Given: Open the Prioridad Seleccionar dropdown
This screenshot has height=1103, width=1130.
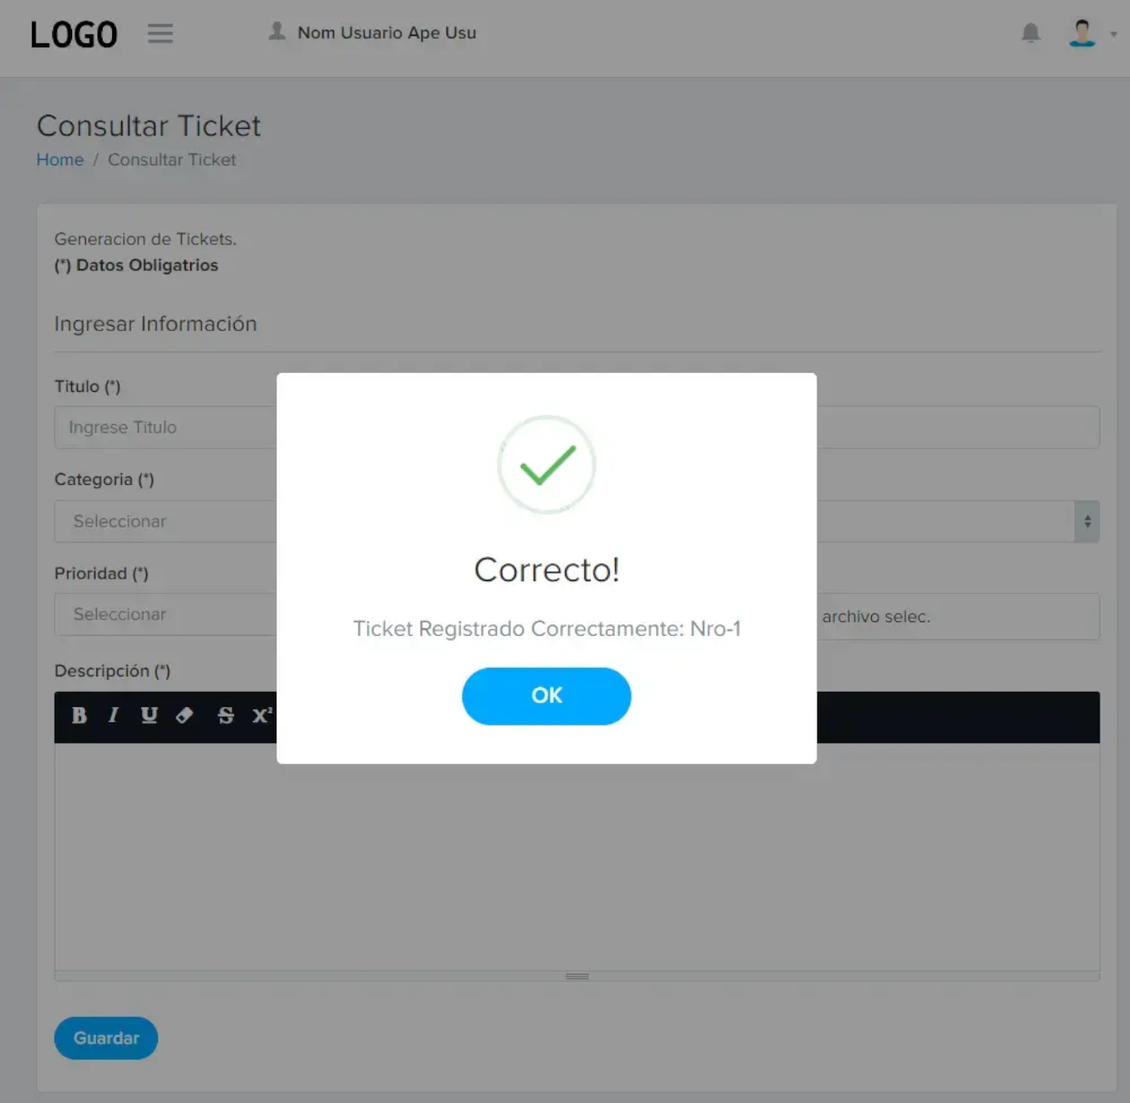Looking at the screenshot, I should 166,614.
